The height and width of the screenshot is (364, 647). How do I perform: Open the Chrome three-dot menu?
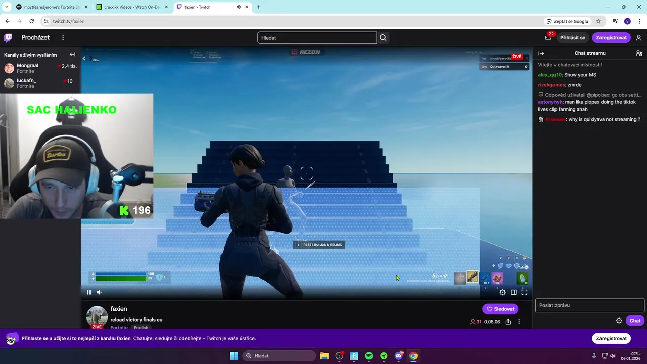[x=639, y=21]
